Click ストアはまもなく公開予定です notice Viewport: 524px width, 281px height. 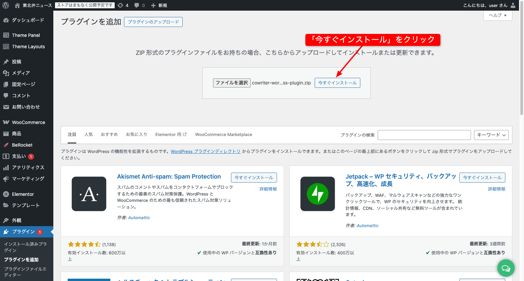pyautogui.click(x=85, y=5)
